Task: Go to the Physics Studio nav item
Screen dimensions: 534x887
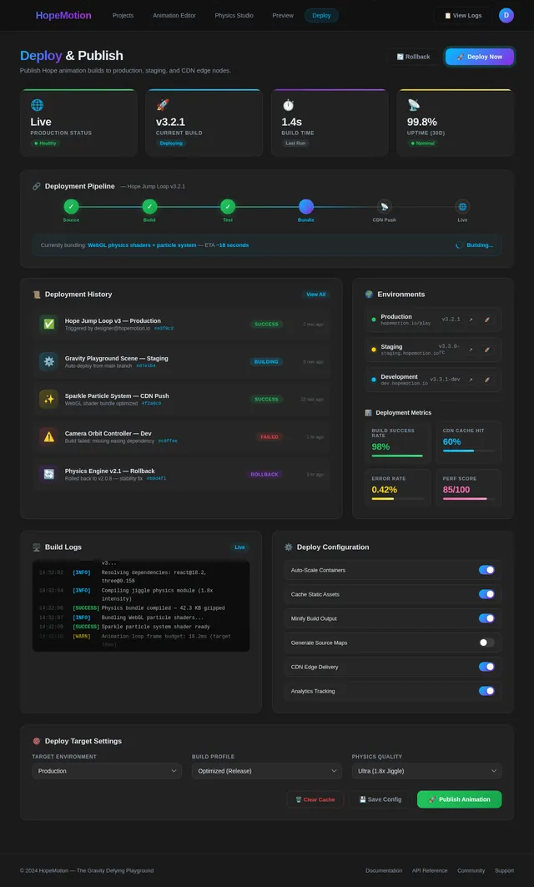Action: coord(234,15)
